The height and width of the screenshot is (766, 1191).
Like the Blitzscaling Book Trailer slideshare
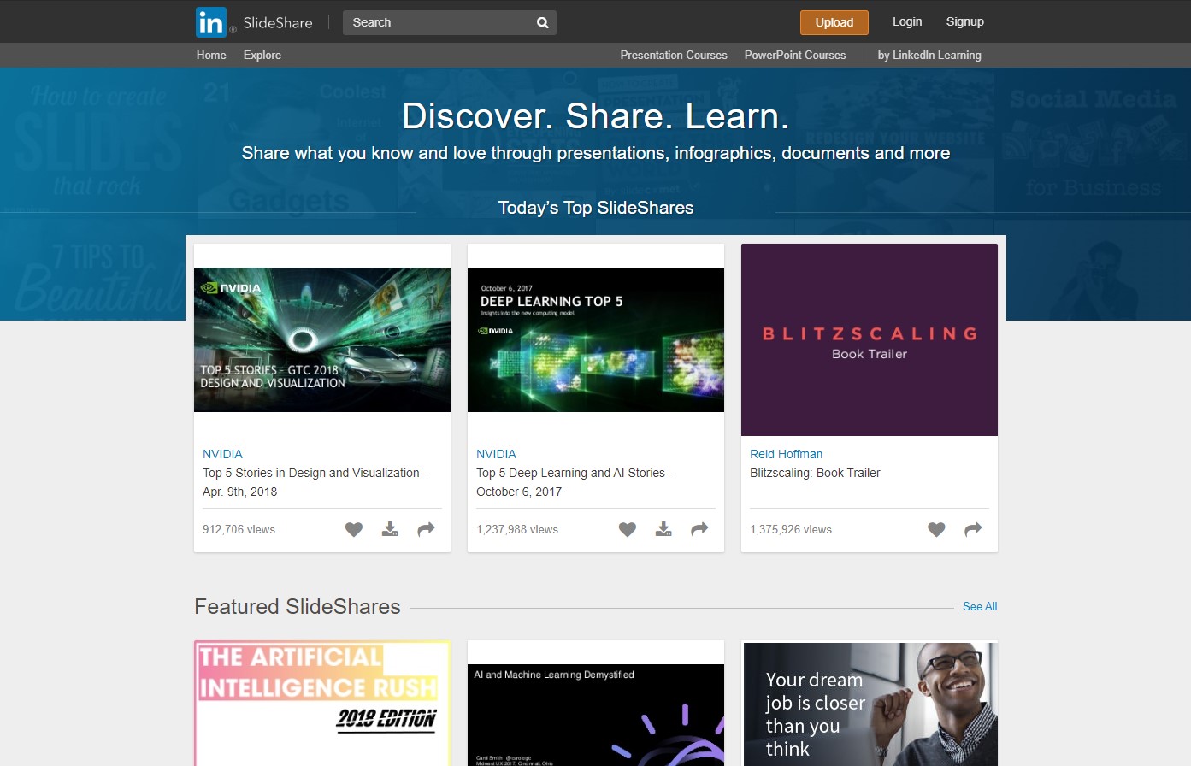point(937,529)
